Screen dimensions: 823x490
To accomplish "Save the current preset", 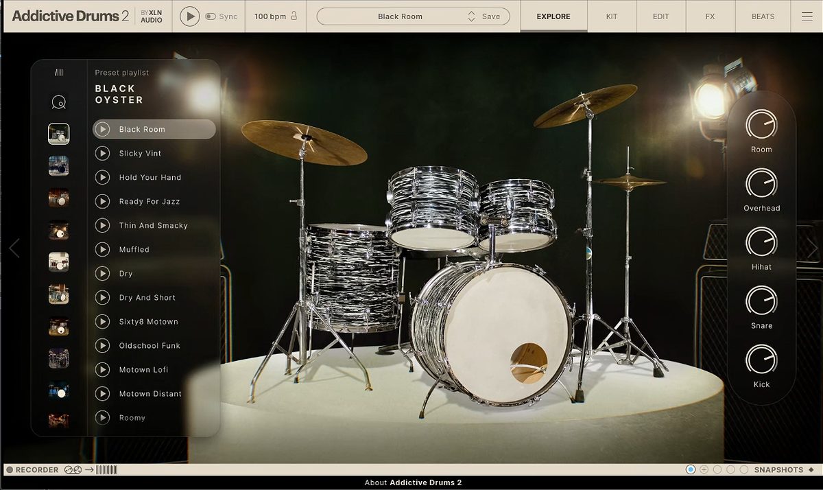I will pyautogui.click(x=491, y=16).
